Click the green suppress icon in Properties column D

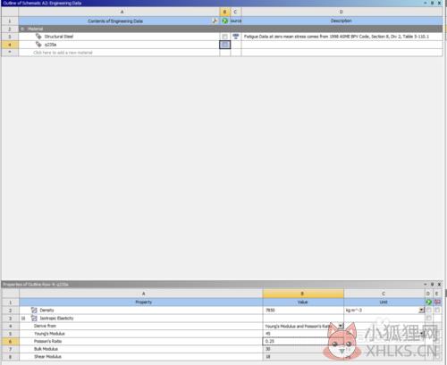pyautogui.click(x=428, y=303)
